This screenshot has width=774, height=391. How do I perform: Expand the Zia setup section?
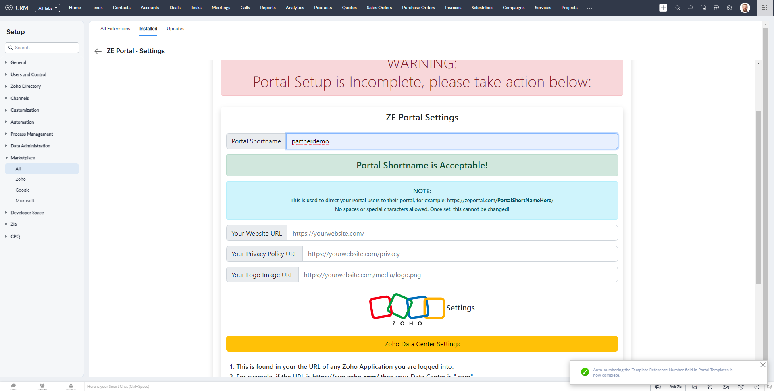(13, 224)
